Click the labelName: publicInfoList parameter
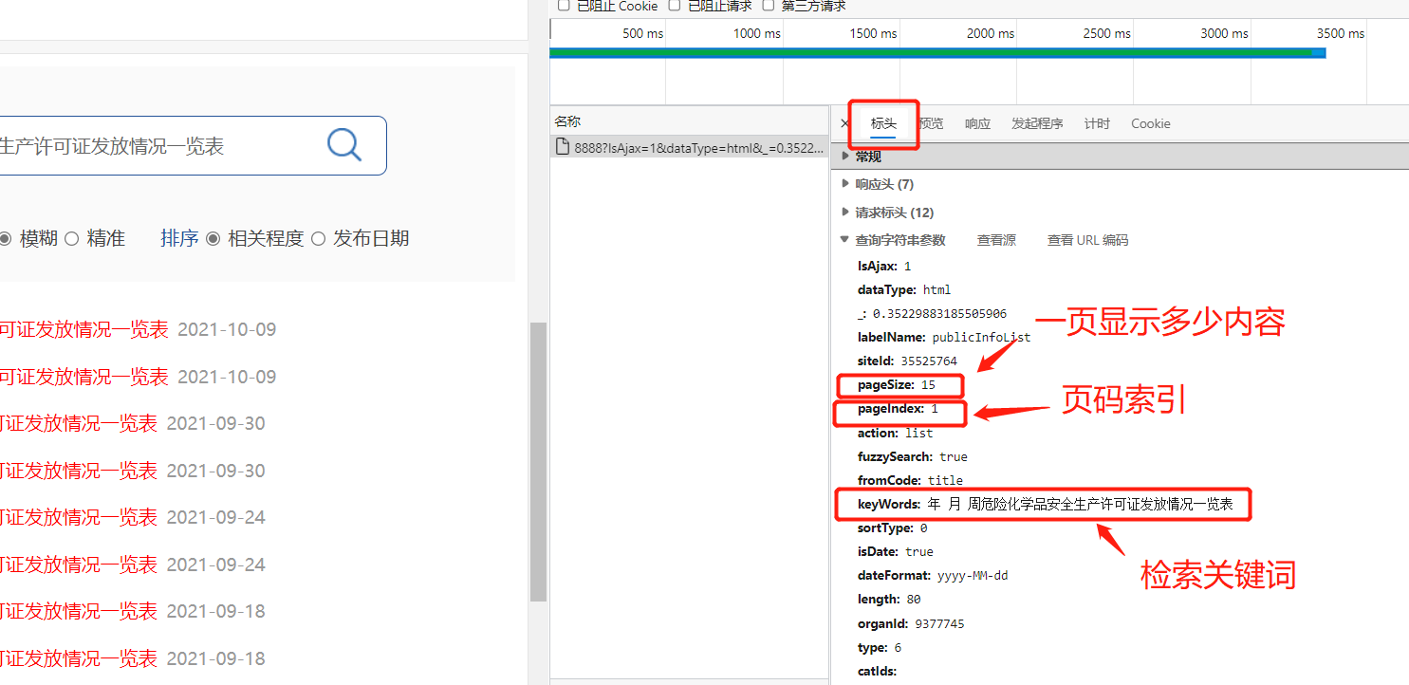Image resolution: width=1409 pixels, height=685 pixels. [x=944, y=337]
